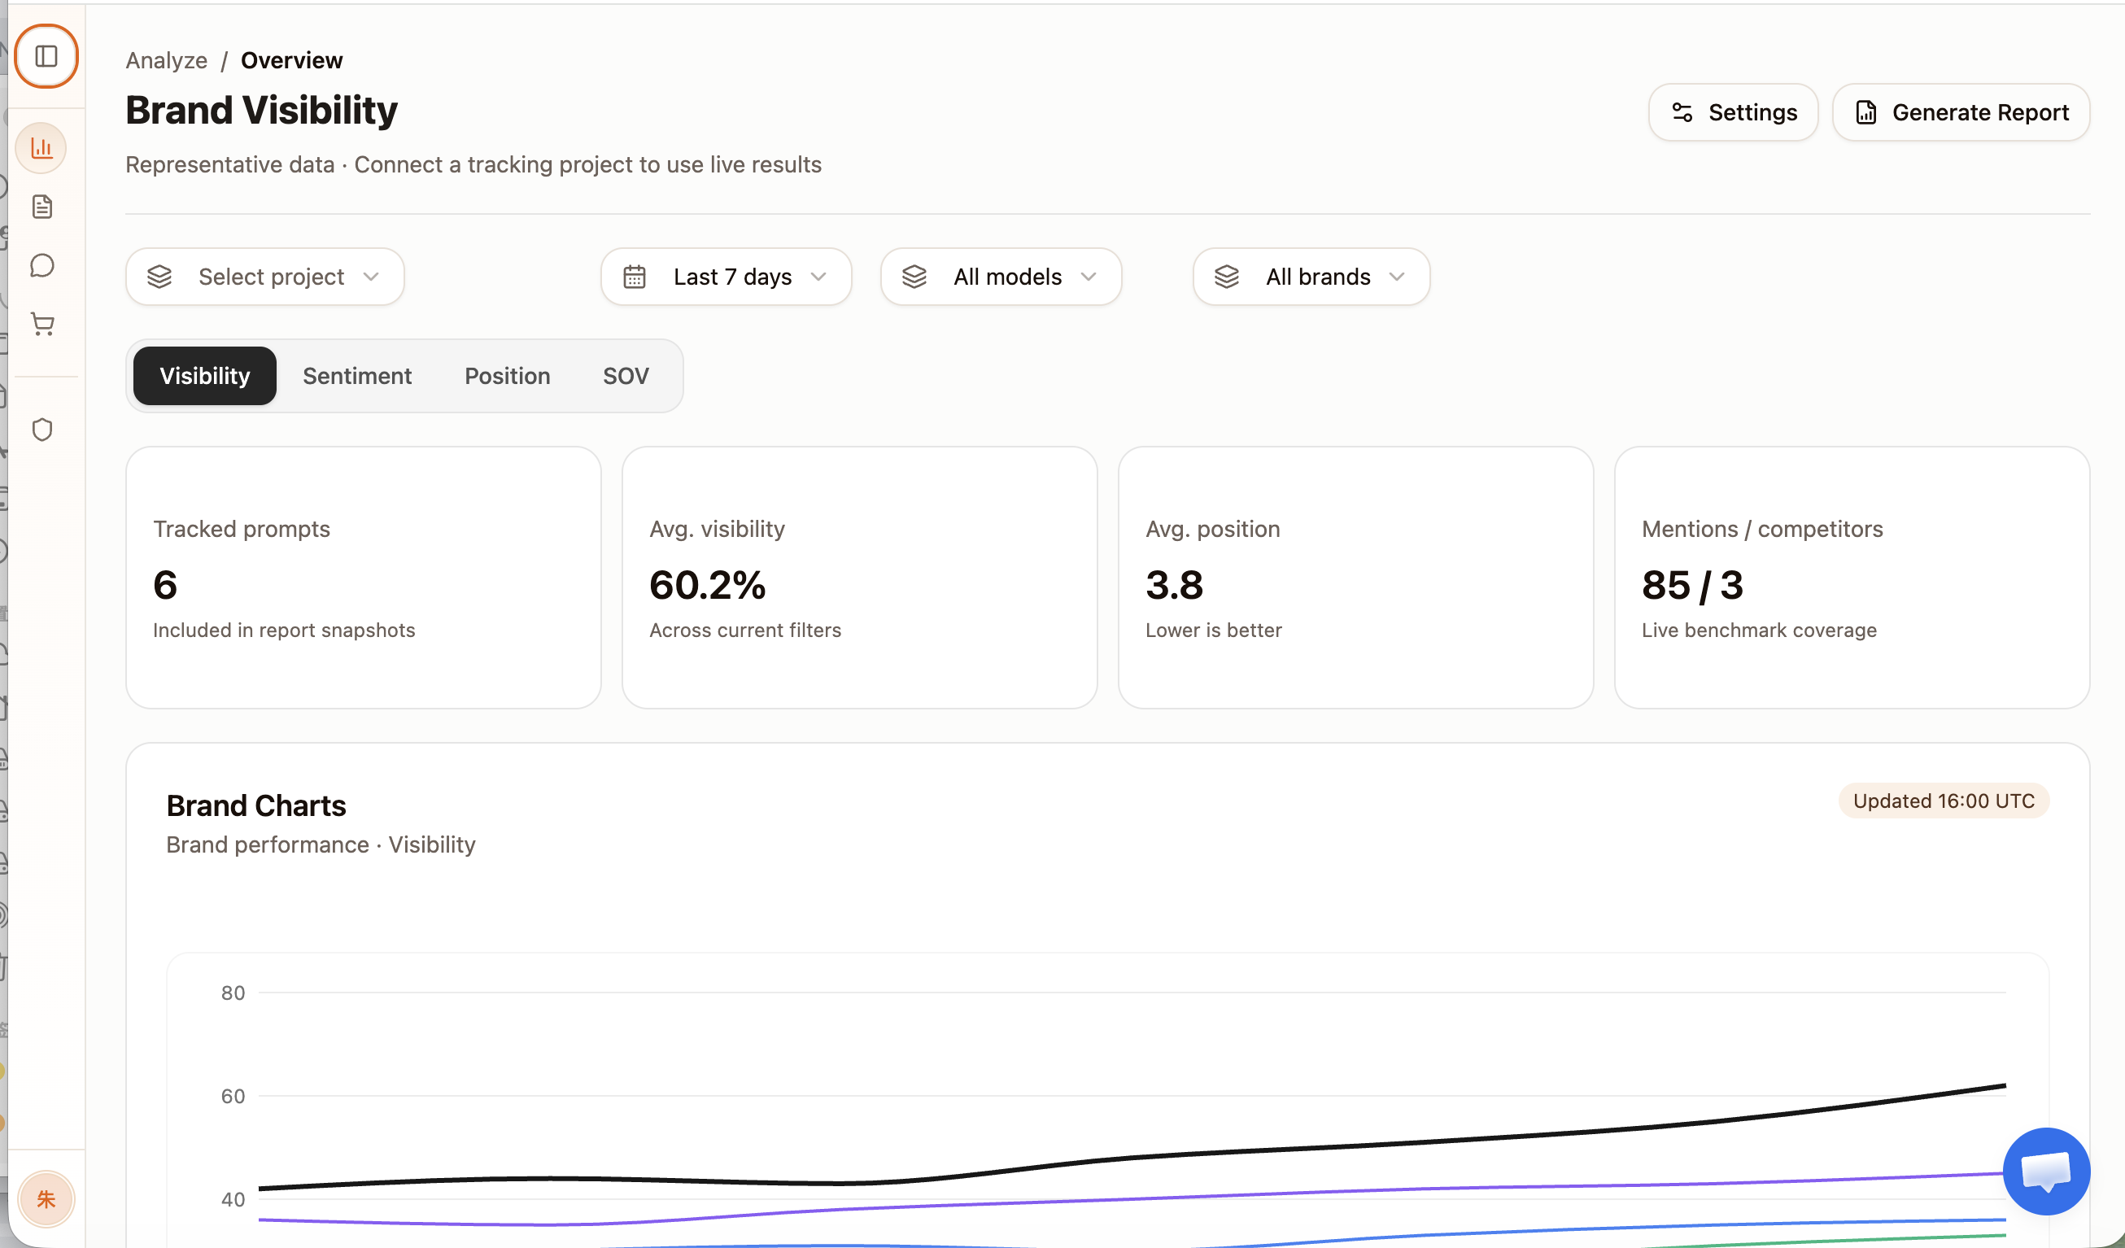
Task: Click the layers icon beside All brands
Action: click(1226, 277)
